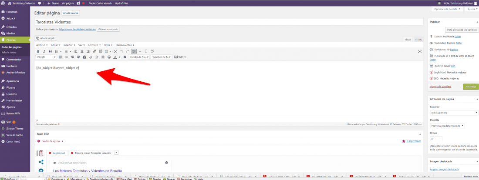Viewport: 479px width, 180px height.
Task: Remove link with broken chain icon
Action: point(100,51)
